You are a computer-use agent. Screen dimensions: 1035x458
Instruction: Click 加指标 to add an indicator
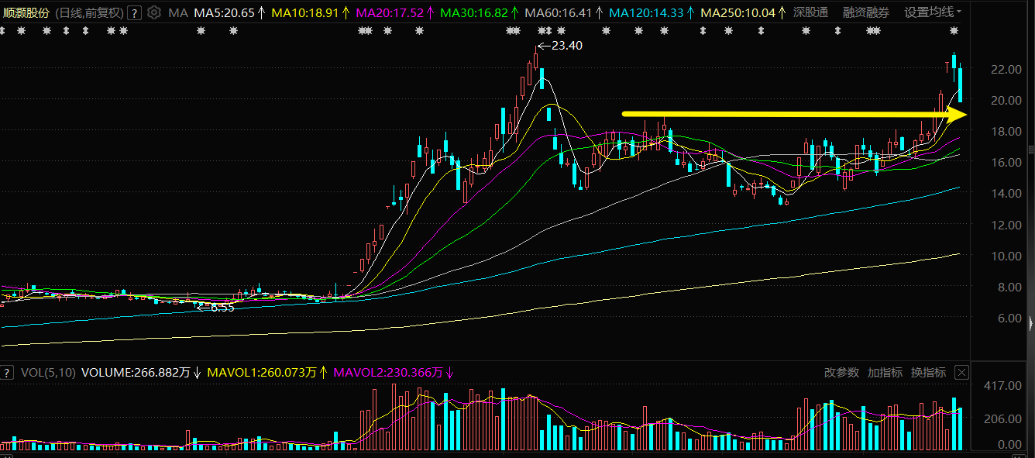click(885, 373)
